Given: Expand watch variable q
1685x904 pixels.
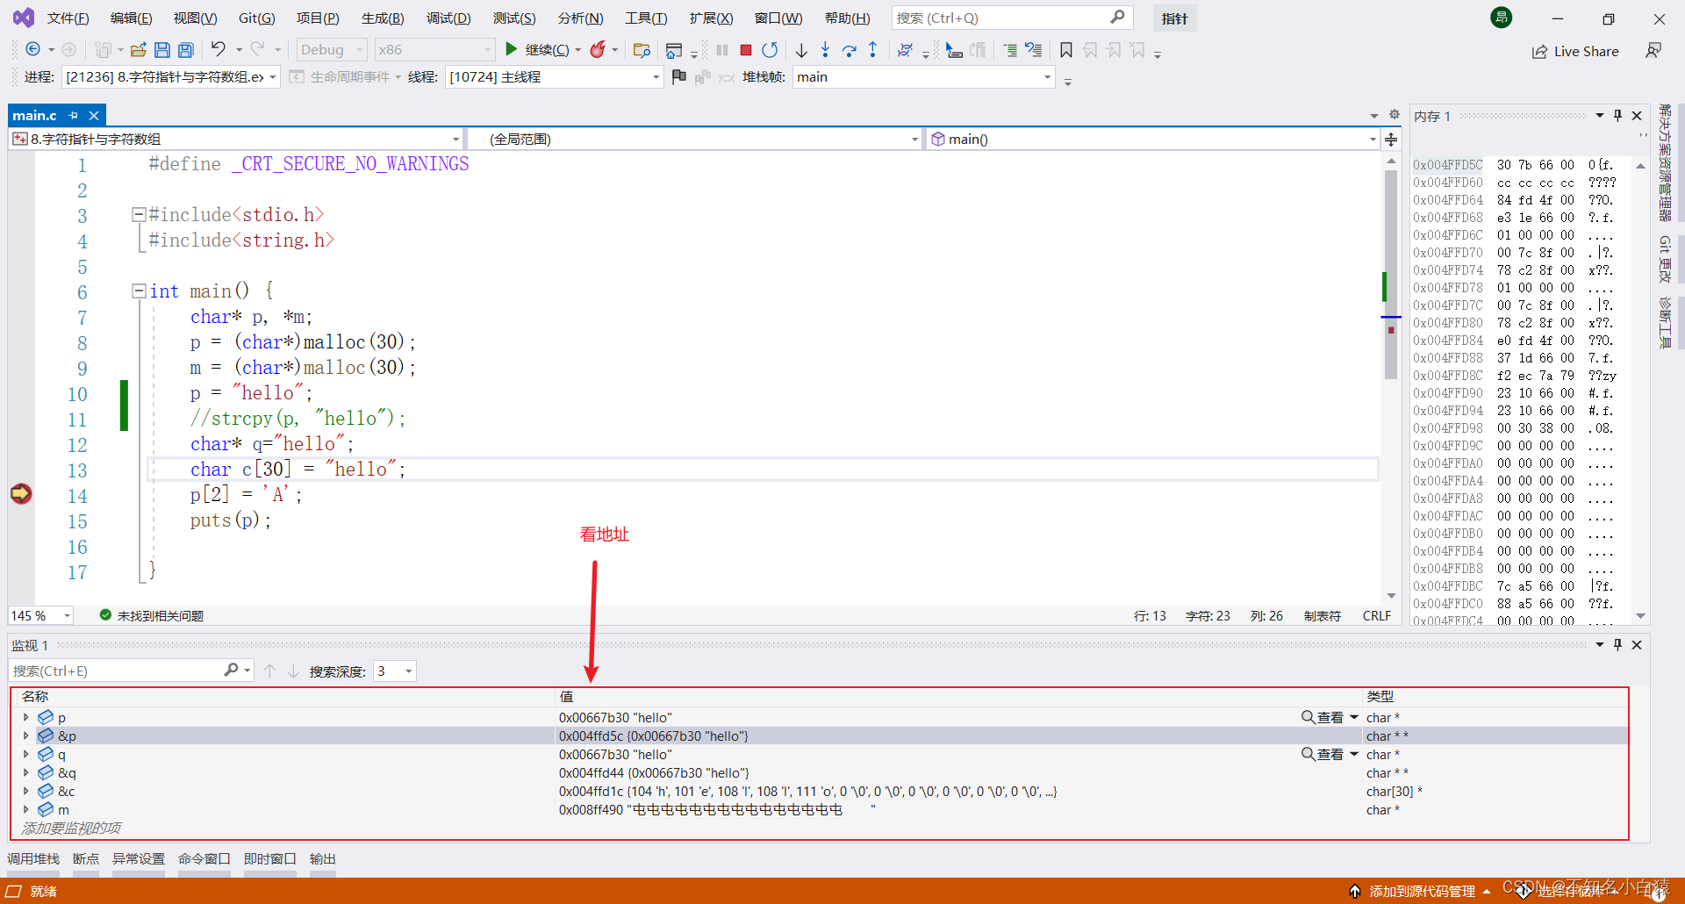Looking at the screenshot, I should click(x=25, y=754).
